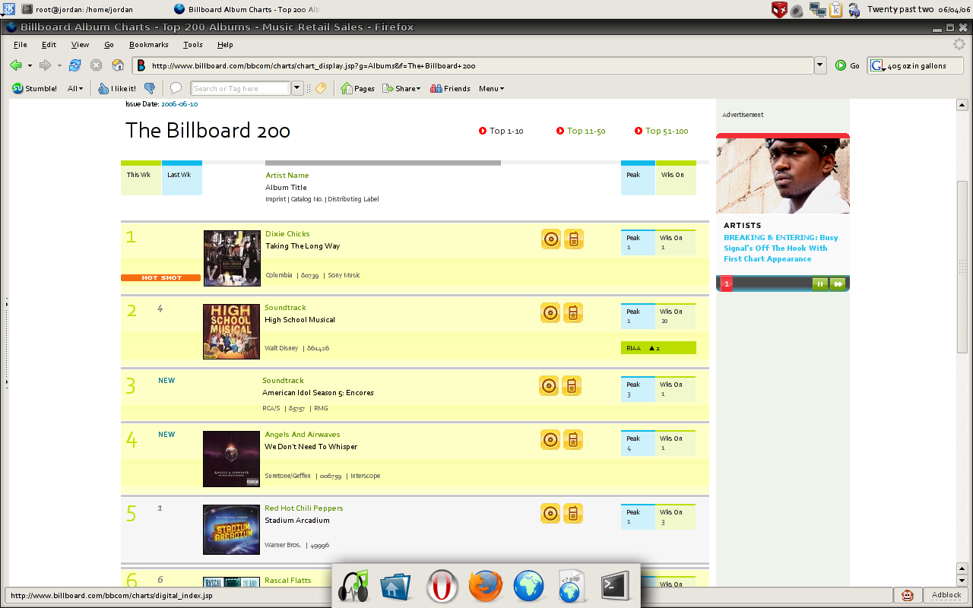Open the search engine selector dropdown

tap(877, 66)
